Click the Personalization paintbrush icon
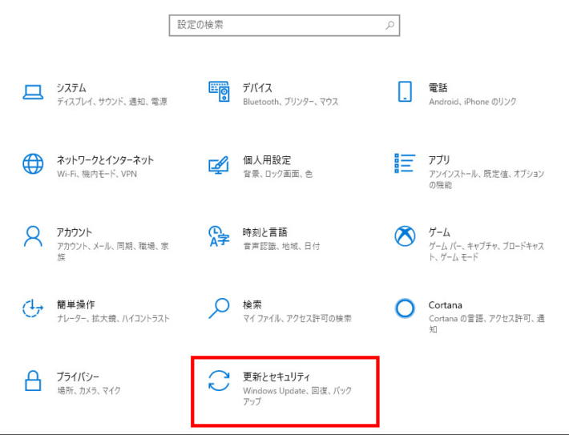This screenshot has height=435, width=569. click(x=219, y=164)
